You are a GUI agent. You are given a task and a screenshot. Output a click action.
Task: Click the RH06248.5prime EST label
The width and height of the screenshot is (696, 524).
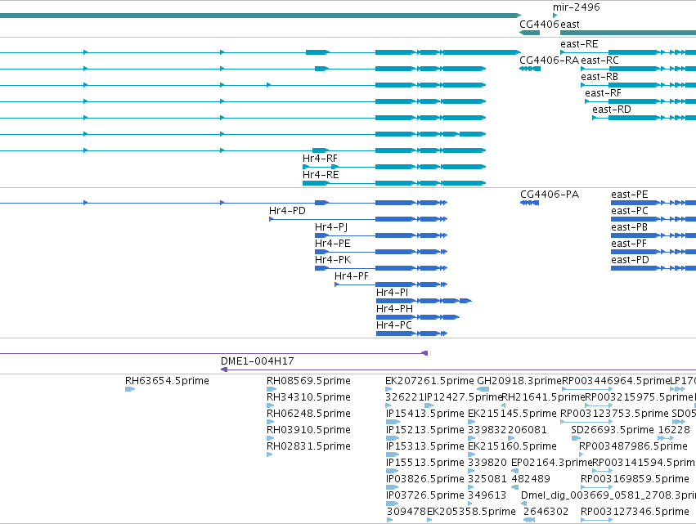tap(308, 414)
